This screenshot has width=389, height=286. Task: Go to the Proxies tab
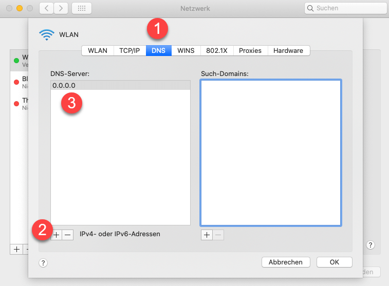[x=250, y=50]
